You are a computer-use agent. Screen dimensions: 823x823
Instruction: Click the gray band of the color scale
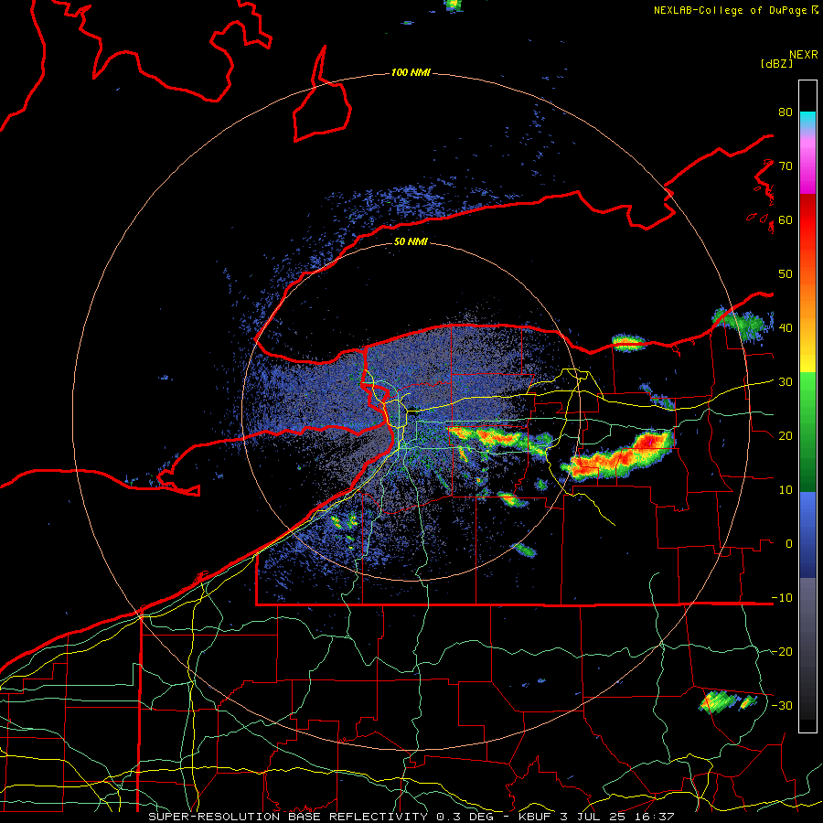click(807, 648)
